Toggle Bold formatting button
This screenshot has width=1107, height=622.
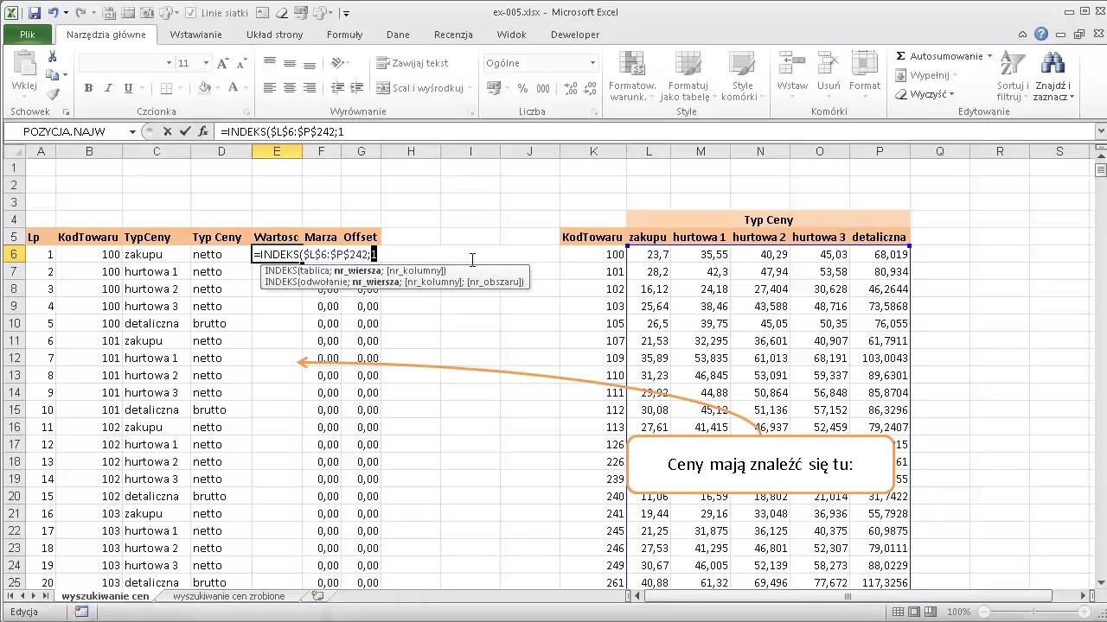pyautogui.click(x=88, y=88)
